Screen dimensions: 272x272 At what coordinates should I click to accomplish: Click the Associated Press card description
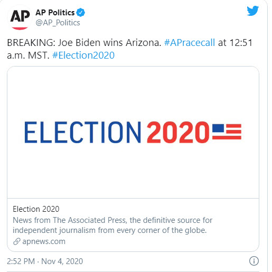coord(112,225)
